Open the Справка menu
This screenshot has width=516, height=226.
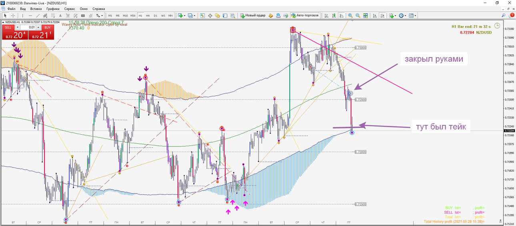(x=99, y=8)
